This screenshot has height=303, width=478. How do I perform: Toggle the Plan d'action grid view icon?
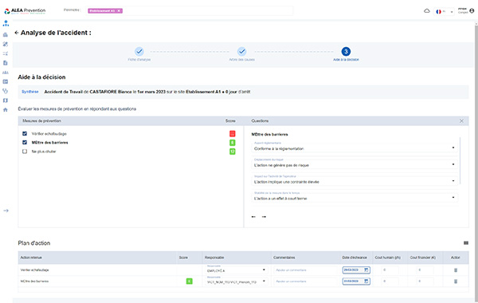coord(466,243)
